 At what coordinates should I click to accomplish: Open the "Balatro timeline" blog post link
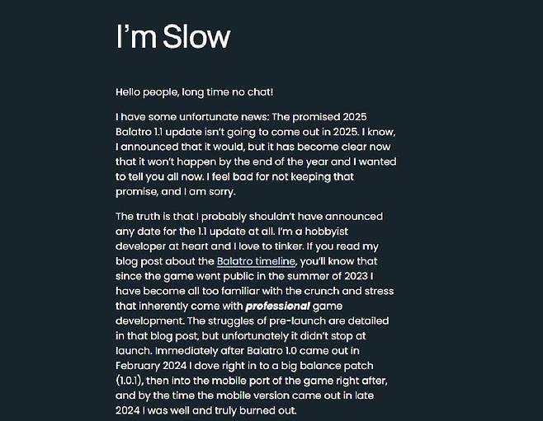(x=251, y=261)
